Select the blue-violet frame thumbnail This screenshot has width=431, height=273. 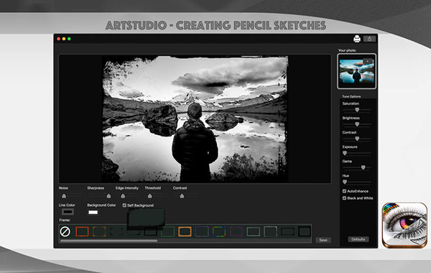202,231
